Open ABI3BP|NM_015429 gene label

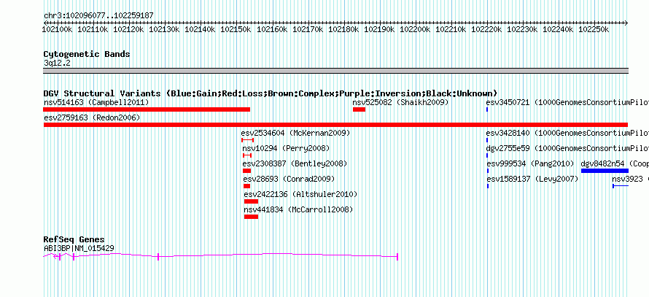coord(79,249)
